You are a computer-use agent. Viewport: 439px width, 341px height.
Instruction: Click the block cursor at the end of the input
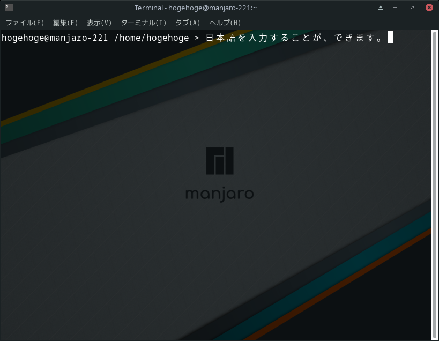(390, 37)
